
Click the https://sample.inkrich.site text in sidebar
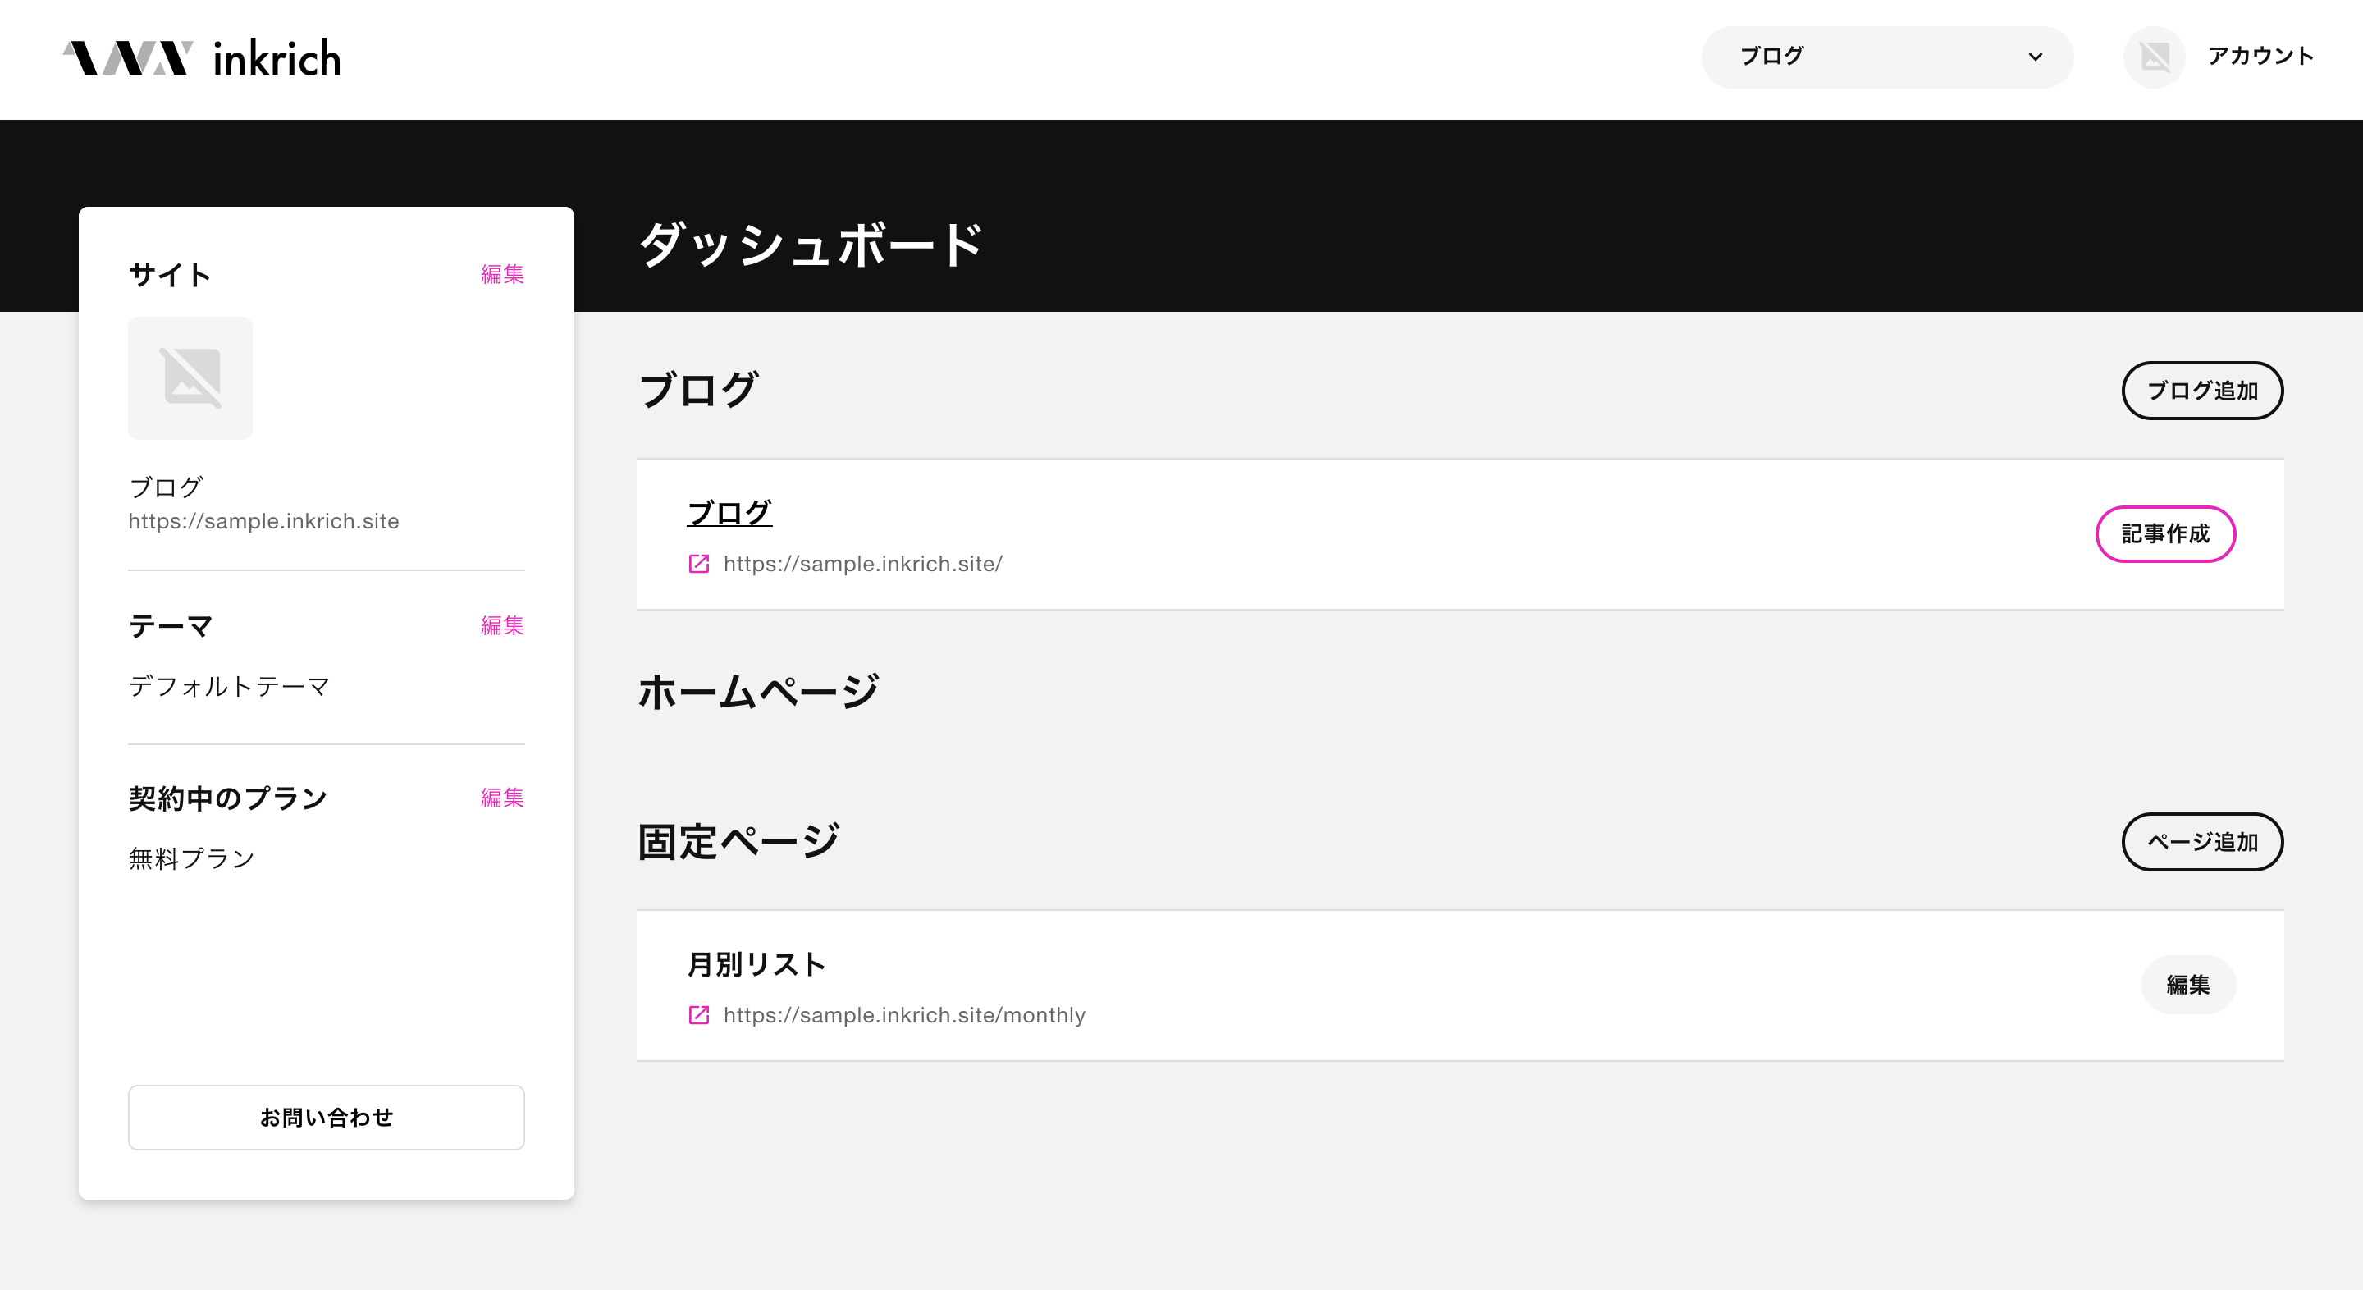264,521
